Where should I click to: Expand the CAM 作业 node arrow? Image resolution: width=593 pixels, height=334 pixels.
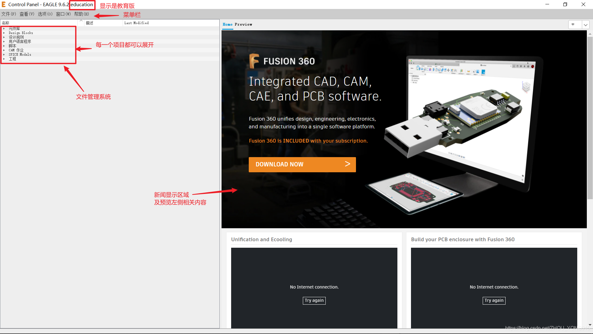(4, 50)
